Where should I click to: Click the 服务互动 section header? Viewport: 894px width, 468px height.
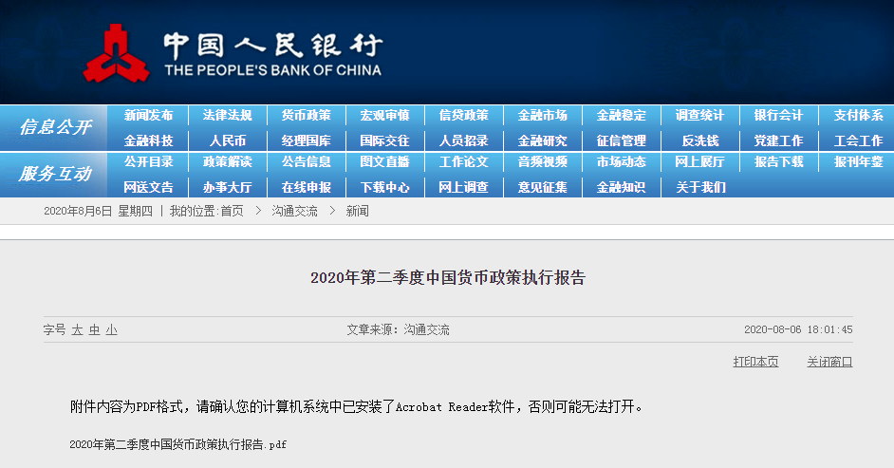55,174
